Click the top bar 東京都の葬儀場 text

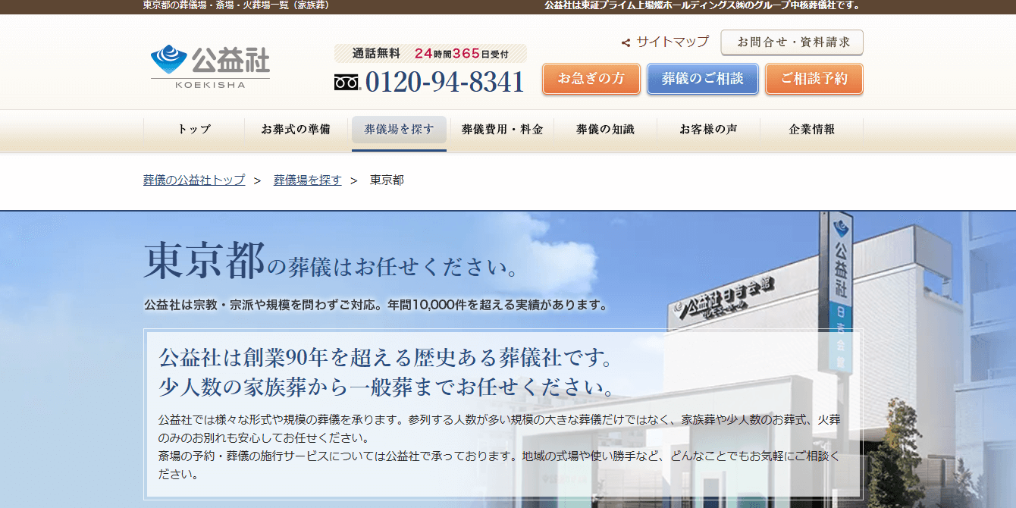click(x=237, y=6)
